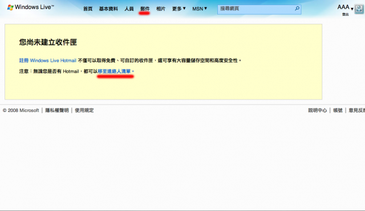Open the 基本資料 profile tab
This screenshot has height=211, width=365.
tap(108, 9)
